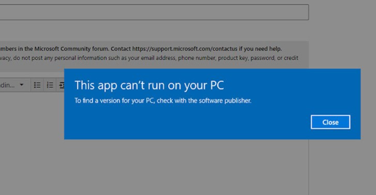Close the "This app can't run" dialog
Screen dimensions: 376x195
[330, 122]
